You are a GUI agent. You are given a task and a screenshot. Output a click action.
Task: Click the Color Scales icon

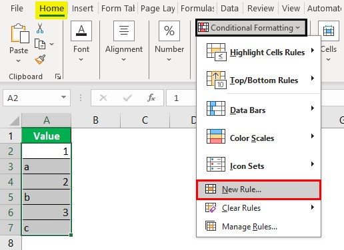coord(216,136)
